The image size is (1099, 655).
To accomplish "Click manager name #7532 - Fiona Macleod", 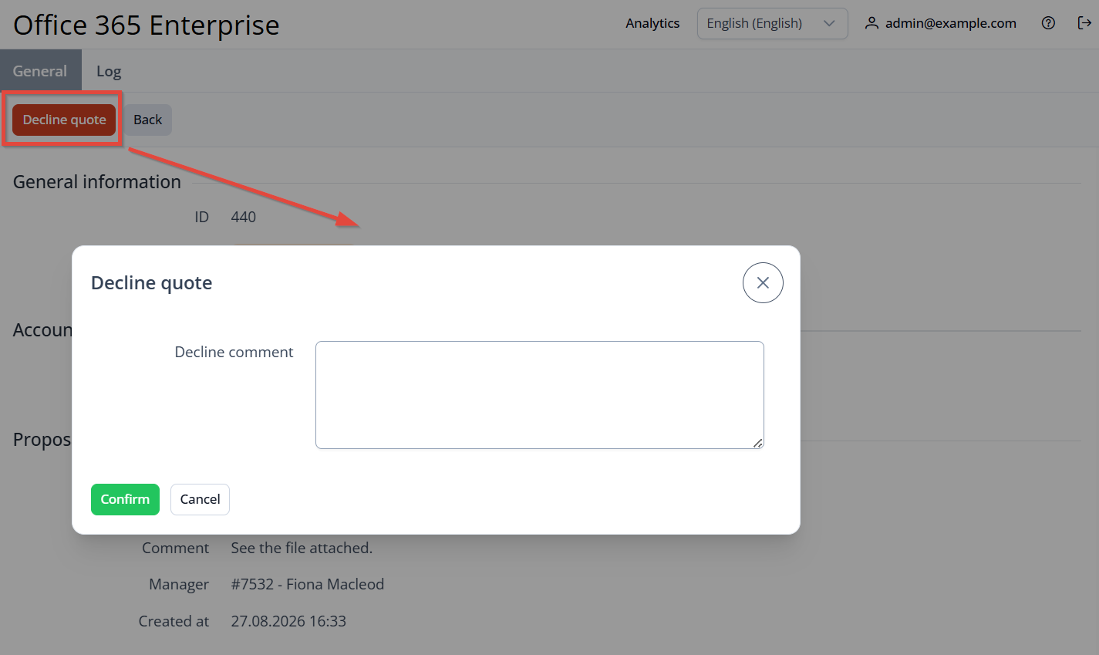I will point(308,584).
